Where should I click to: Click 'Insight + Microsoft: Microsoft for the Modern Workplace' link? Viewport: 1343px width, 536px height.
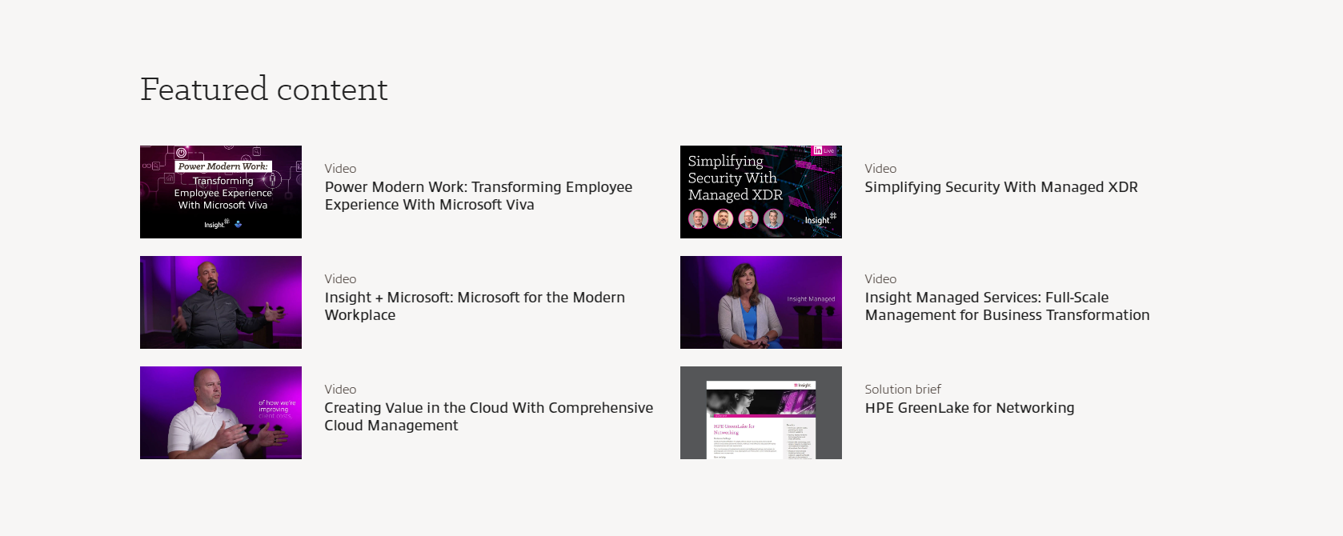pos(475,306)
